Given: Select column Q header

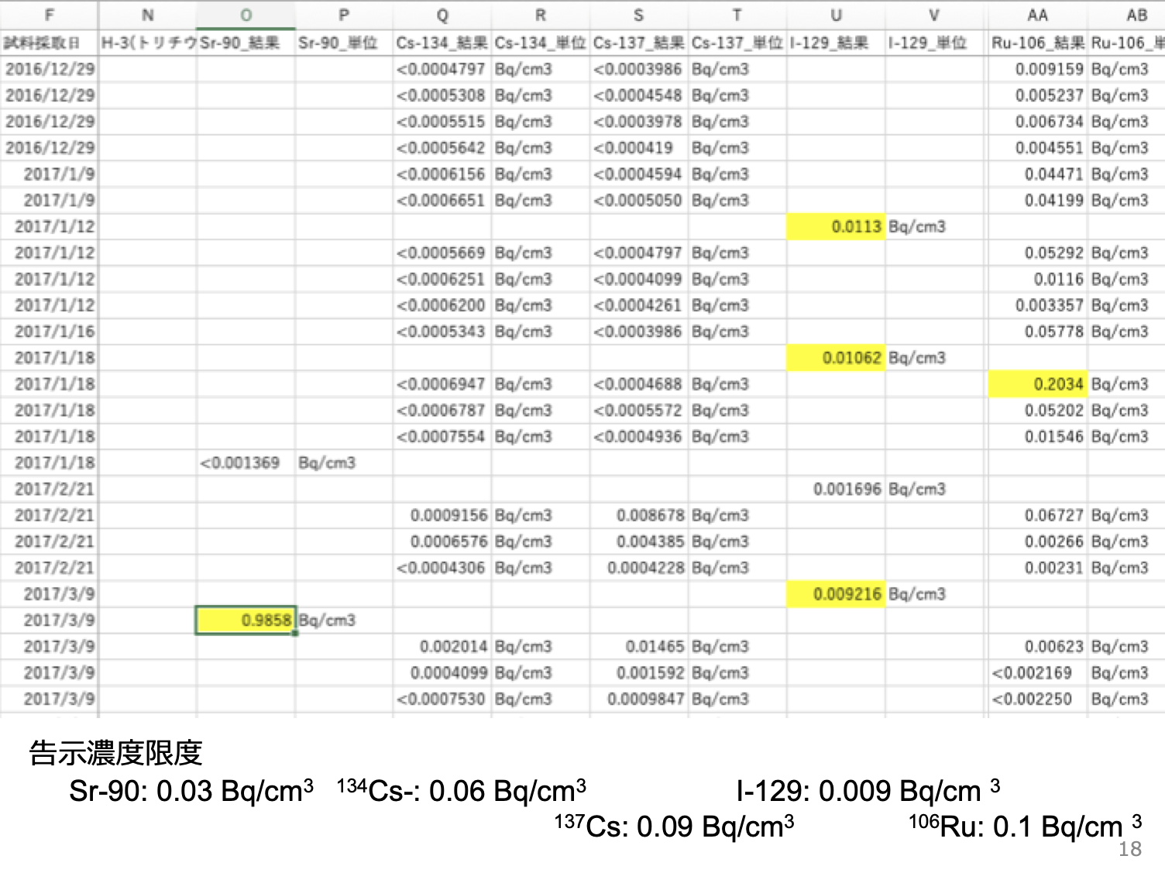Looking at the screenshot, I should (442, 15).
